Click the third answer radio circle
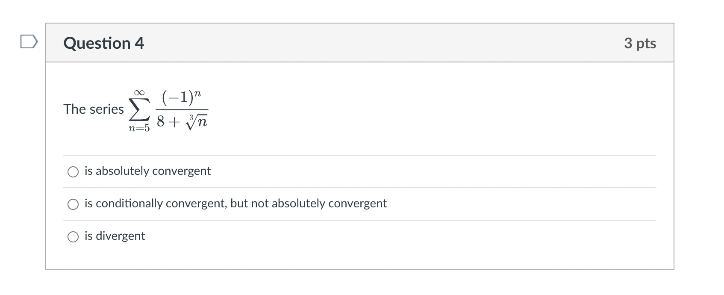This screenshot has width=724, height=295. 74,236
